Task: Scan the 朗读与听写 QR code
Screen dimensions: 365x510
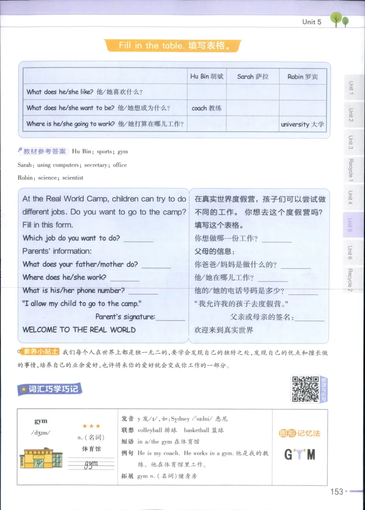Action: click(x=306, y=390)
